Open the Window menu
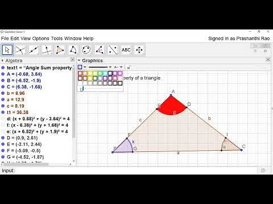This screenshot has height=204, width=273. click(x=73, y=39)
